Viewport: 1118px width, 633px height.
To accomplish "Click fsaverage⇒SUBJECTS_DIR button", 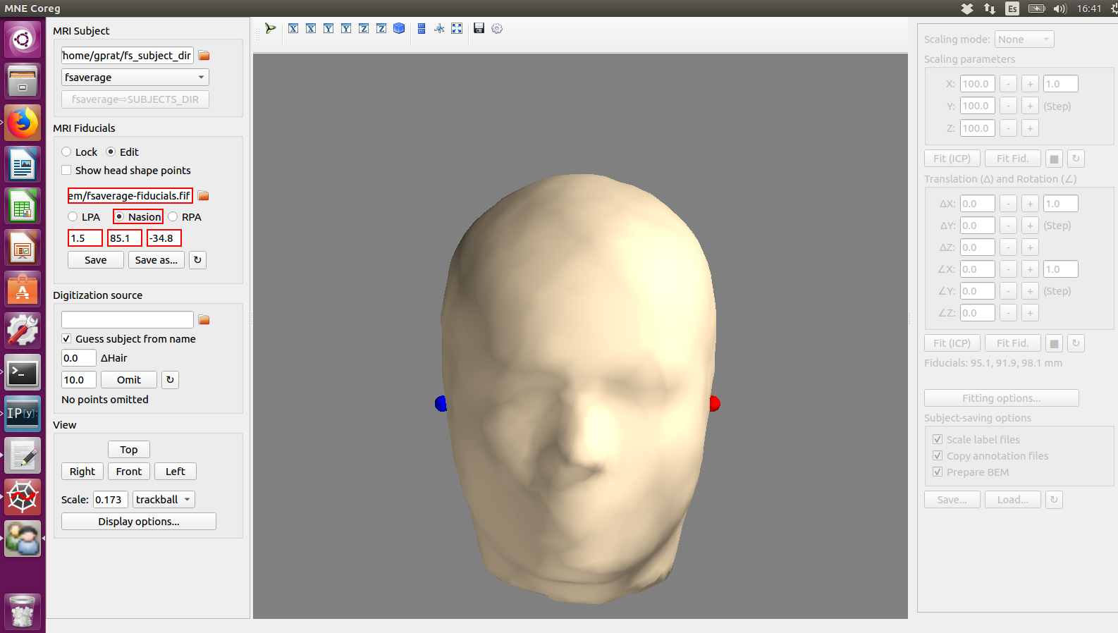I will coord(135,99).
